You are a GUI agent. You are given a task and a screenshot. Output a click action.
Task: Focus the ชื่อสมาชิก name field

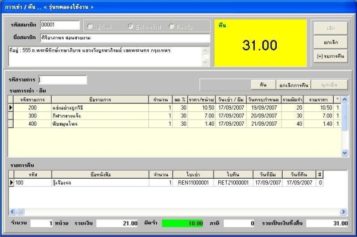[125, 38]
